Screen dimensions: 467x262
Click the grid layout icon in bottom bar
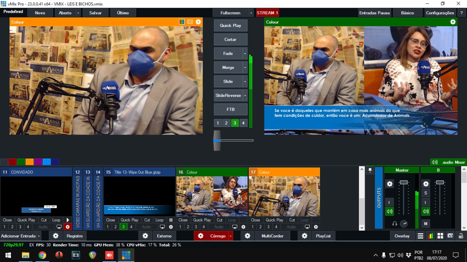[440, 236]
